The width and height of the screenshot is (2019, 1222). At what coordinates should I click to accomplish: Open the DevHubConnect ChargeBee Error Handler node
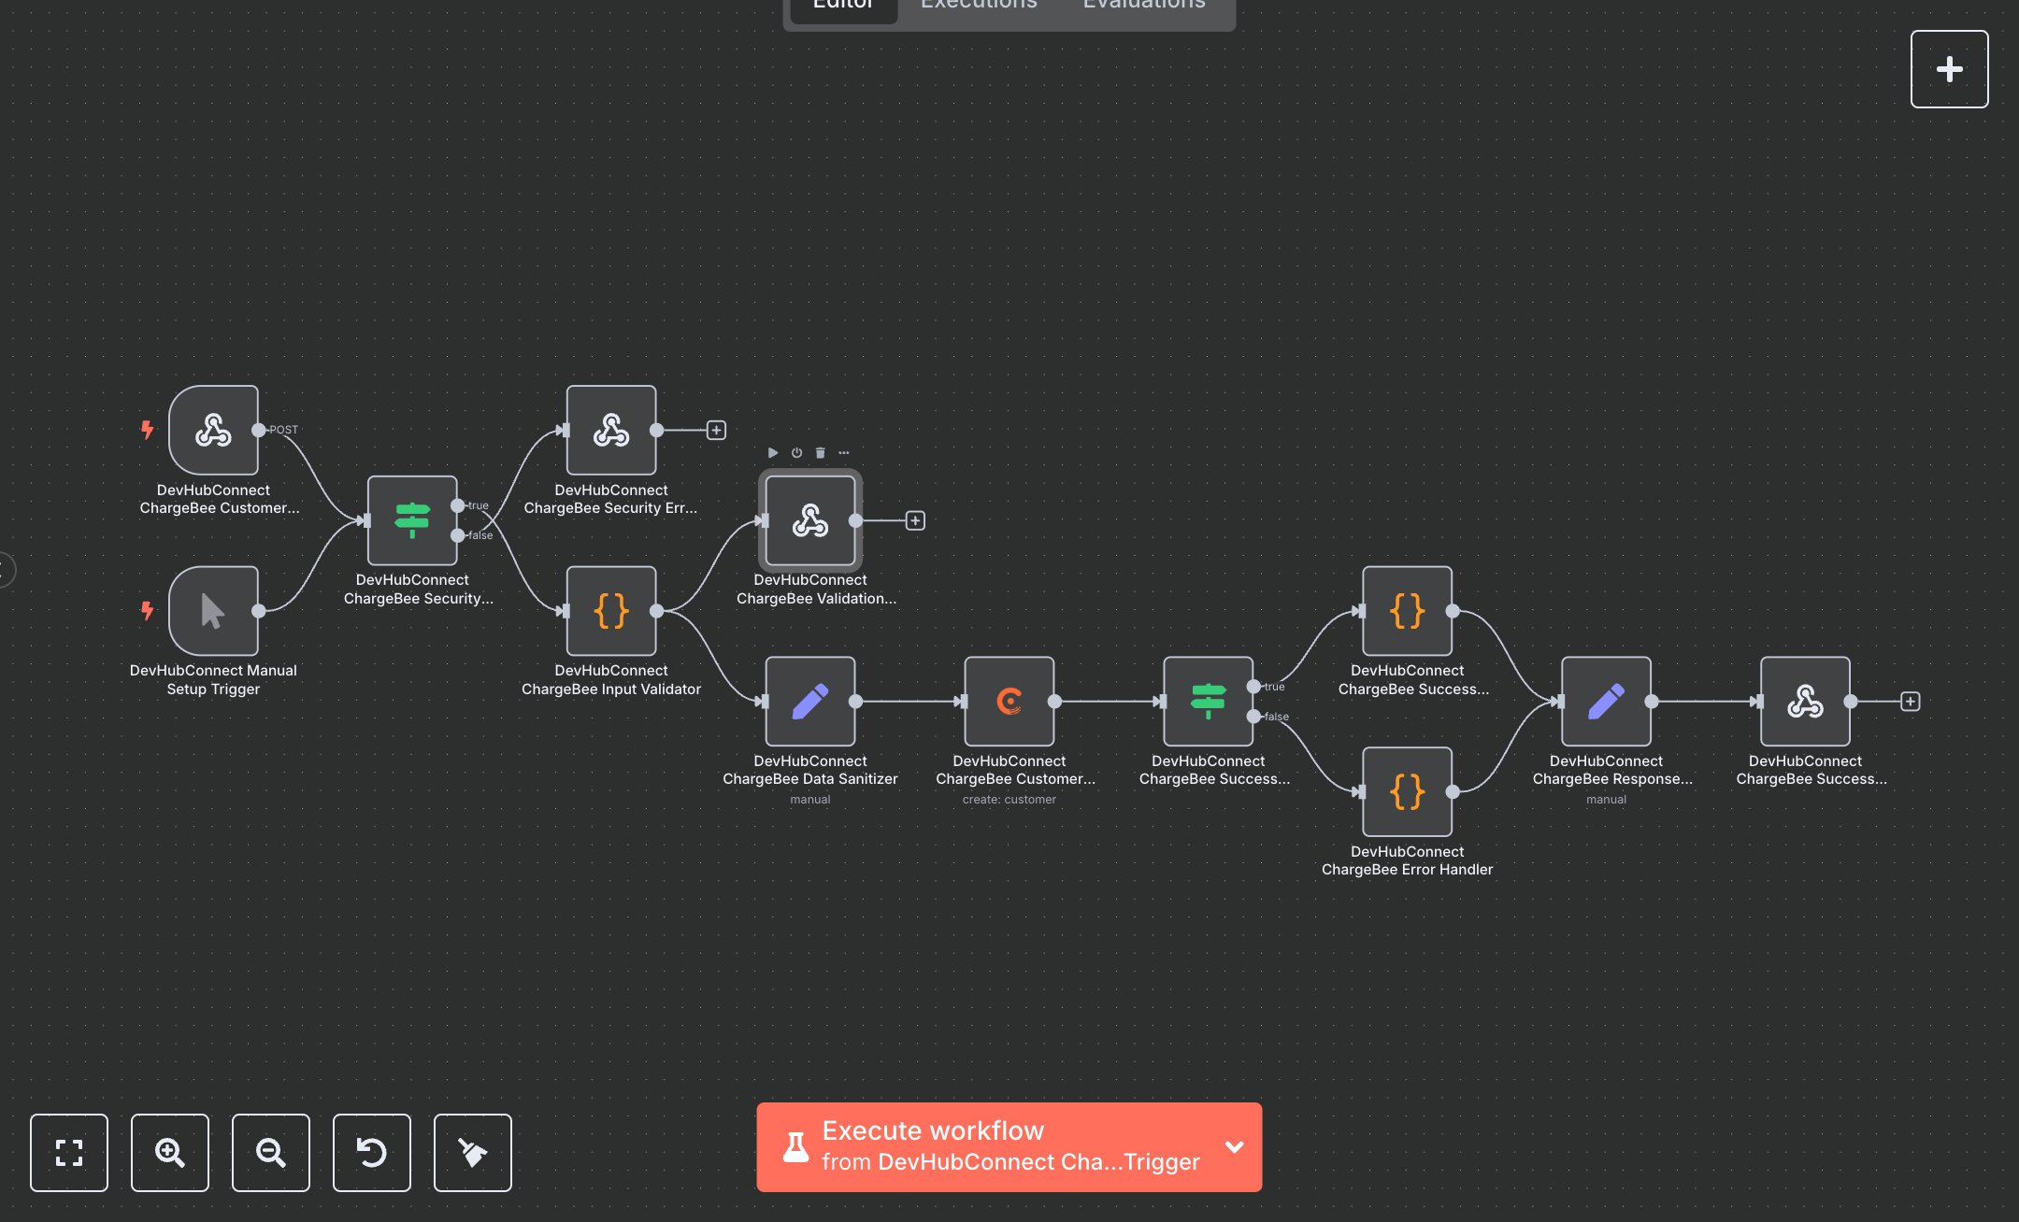coord(1407,791)
